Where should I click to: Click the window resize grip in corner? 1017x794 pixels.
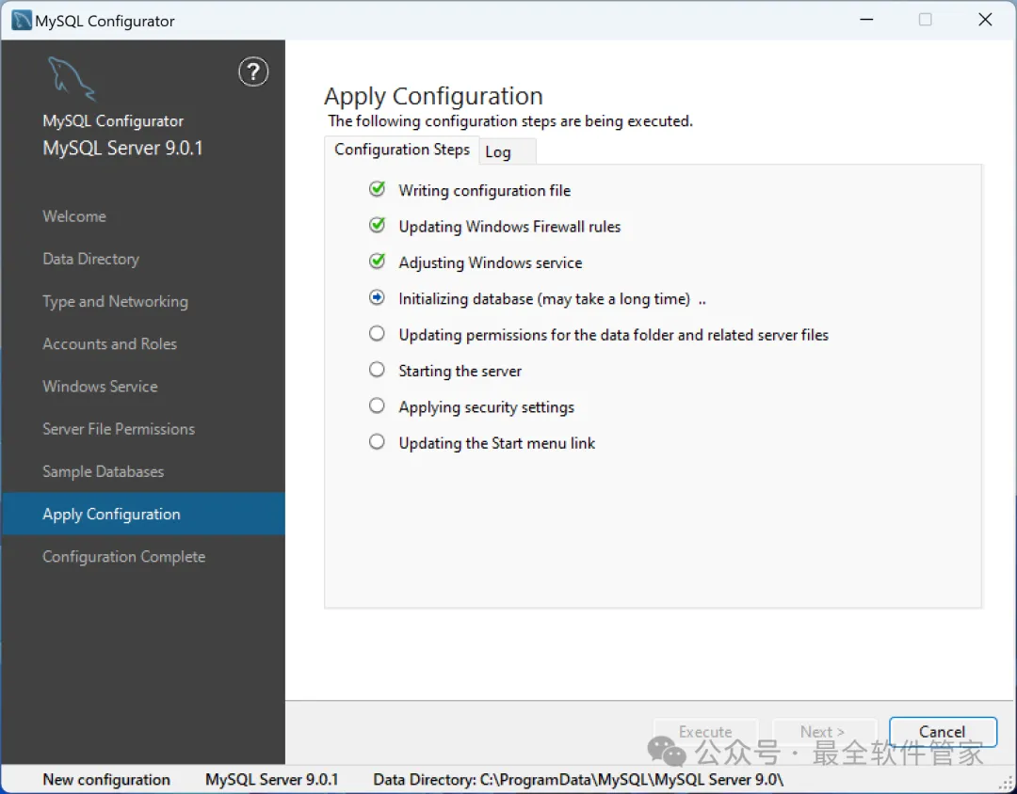tap(1008, 784)
